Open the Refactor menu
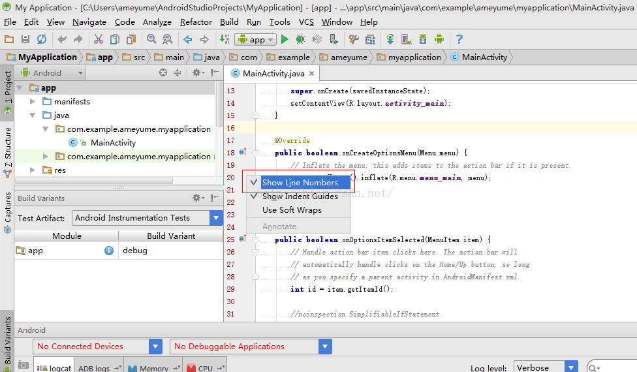637x372 pixels. [x=196, y=22]
